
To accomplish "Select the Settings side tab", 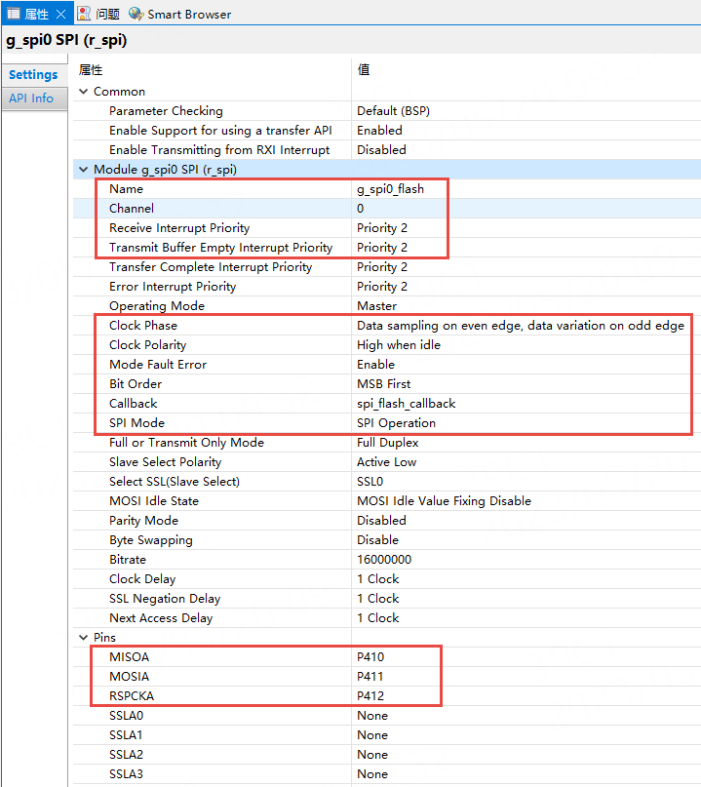I will (33, 75).
